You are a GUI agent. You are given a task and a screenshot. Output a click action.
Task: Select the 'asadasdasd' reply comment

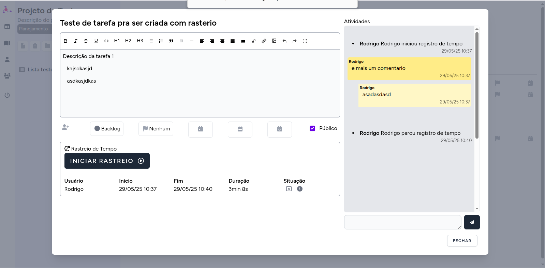[x=415, y=95]
